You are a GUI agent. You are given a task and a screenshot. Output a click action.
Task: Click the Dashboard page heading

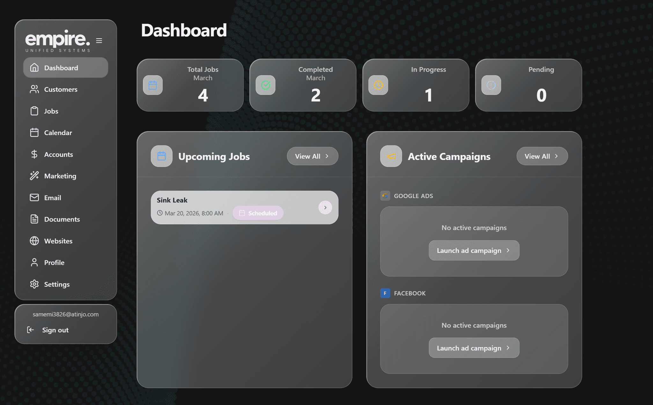click(x=184, y=30)
